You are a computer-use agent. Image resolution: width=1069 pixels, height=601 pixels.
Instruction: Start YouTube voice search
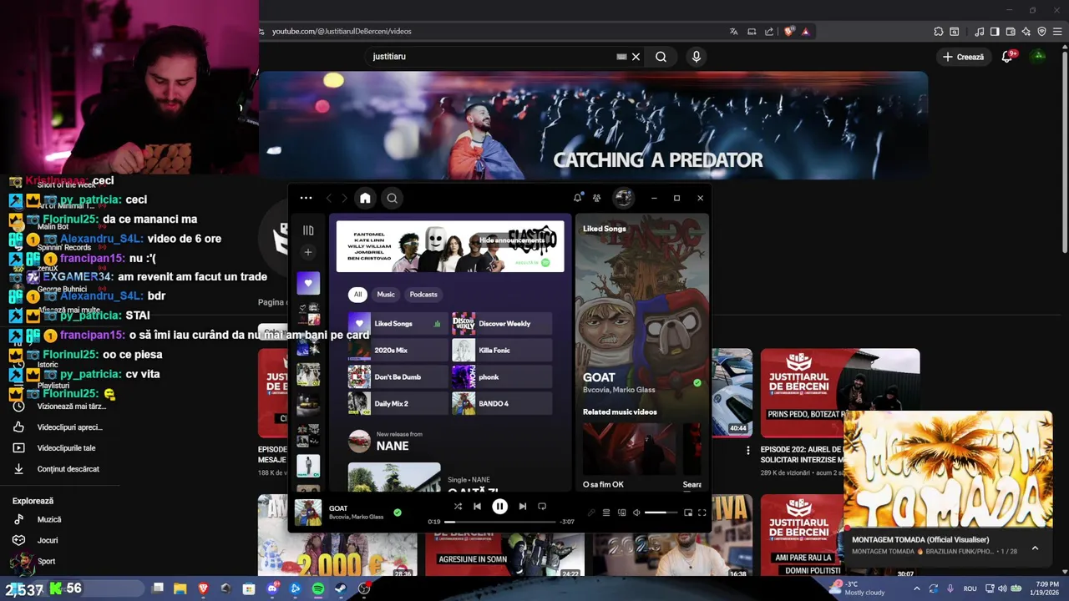point(696,57)
